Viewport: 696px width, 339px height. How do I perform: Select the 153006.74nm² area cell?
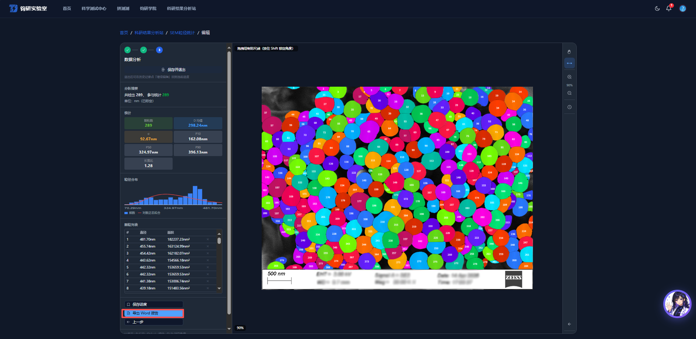click(179, 281)
